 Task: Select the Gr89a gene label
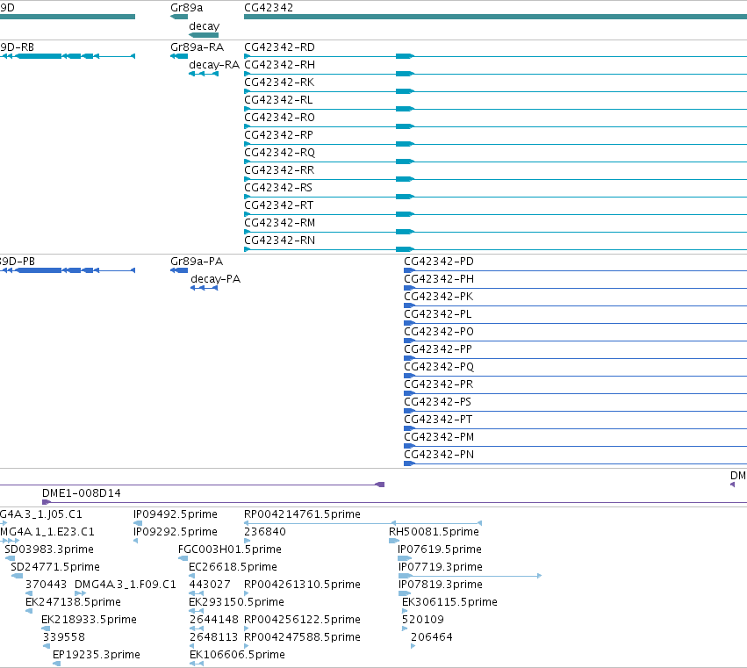click(186, 8)
